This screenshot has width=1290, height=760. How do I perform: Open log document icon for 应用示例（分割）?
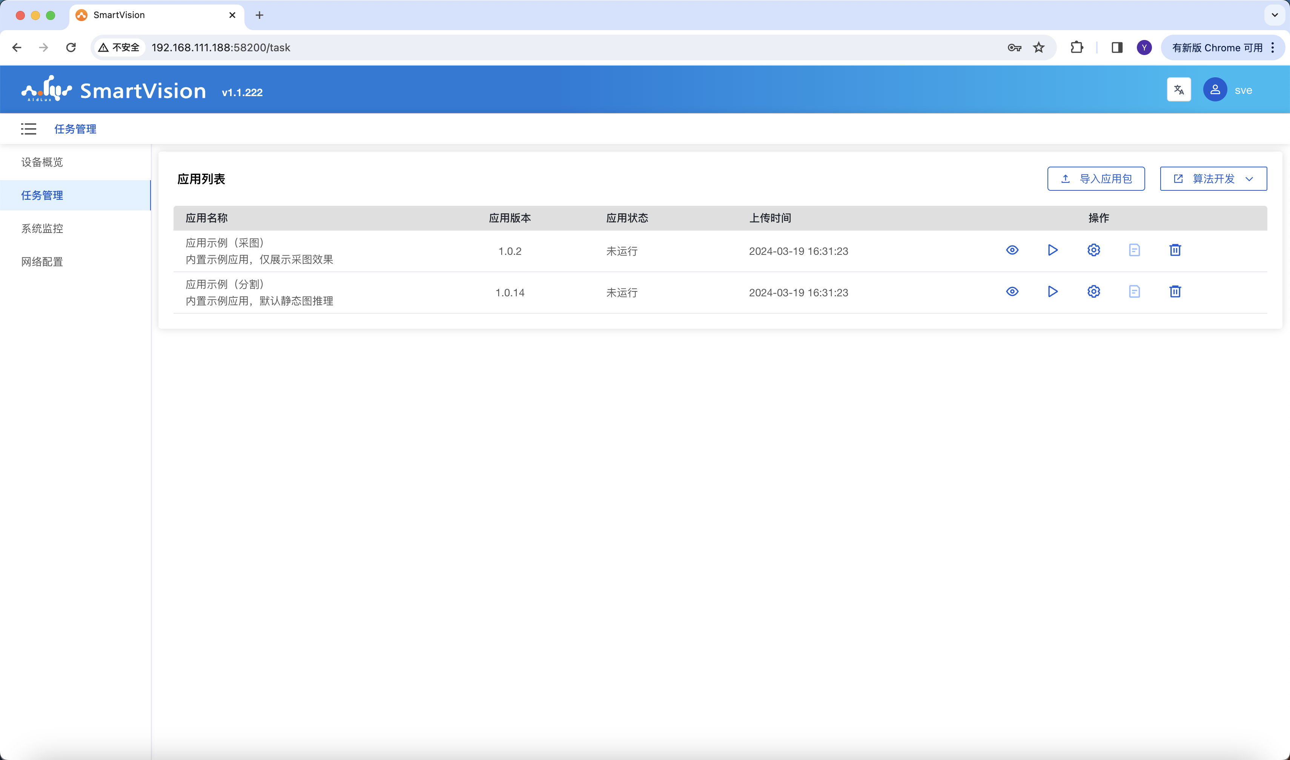point(1134,291)
